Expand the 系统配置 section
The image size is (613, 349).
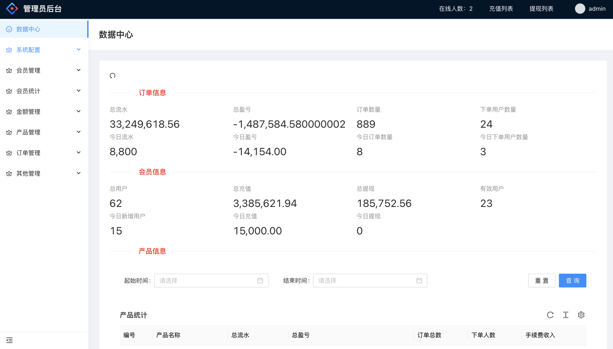pos(44,50)
